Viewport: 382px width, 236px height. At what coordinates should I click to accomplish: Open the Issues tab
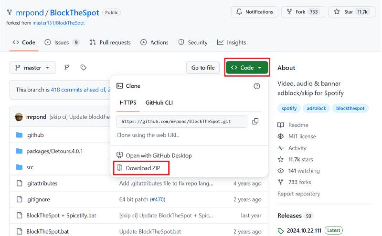62,42
